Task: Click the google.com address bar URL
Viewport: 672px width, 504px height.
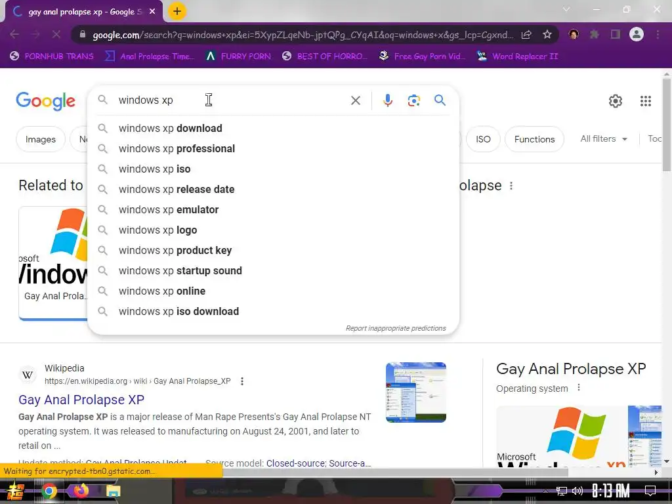Action: [x=303, y=35]
